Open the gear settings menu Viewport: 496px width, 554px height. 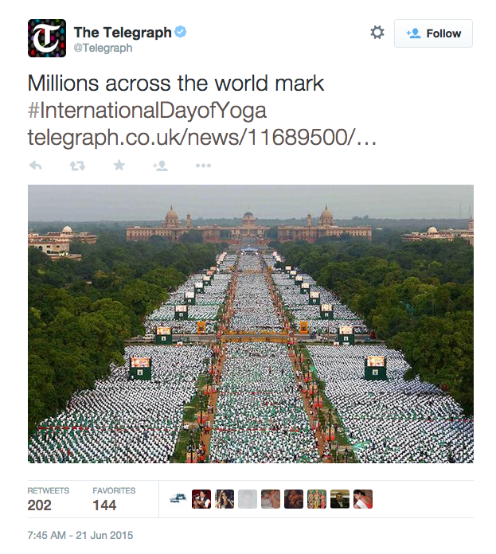[x=377, y=33]
